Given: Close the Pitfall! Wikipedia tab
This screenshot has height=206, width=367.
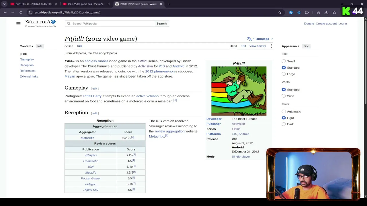Looking at the screenshot, I should pyautogui.click(x=161, y=4).
